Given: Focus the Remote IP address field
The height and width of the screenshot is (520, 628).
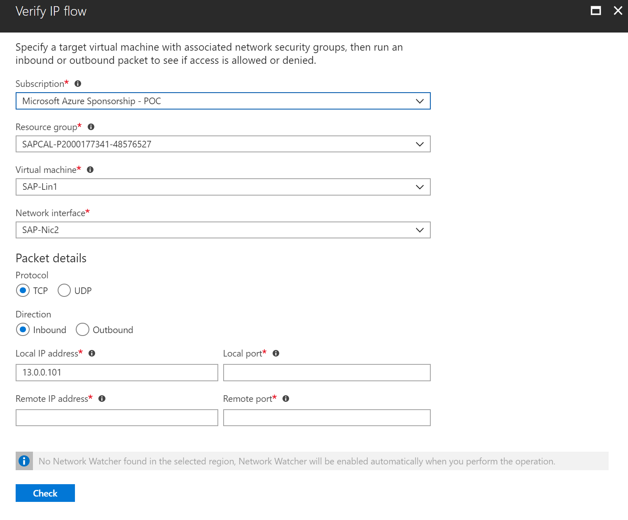Looking at the screenshot, I should (117, 417).
